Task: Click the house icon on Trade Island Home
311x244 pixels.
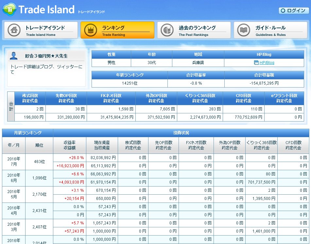Action: point(14,30)
